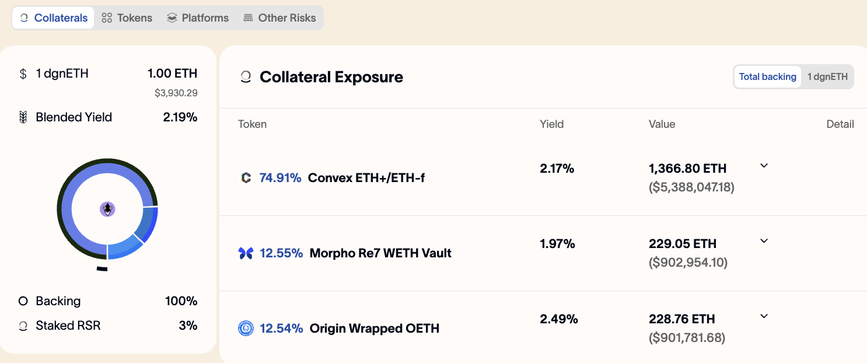Image resolution: width=867 pixels, height=363 pixels.
Task: Click the Backing circle icon
Action: coord(23,301)
